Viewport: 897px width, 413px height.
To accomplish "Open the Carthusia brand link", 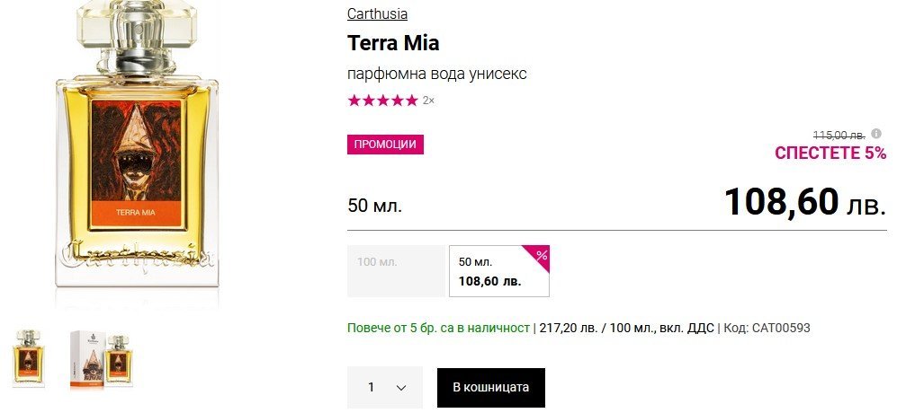I will [x=377, y=13].
